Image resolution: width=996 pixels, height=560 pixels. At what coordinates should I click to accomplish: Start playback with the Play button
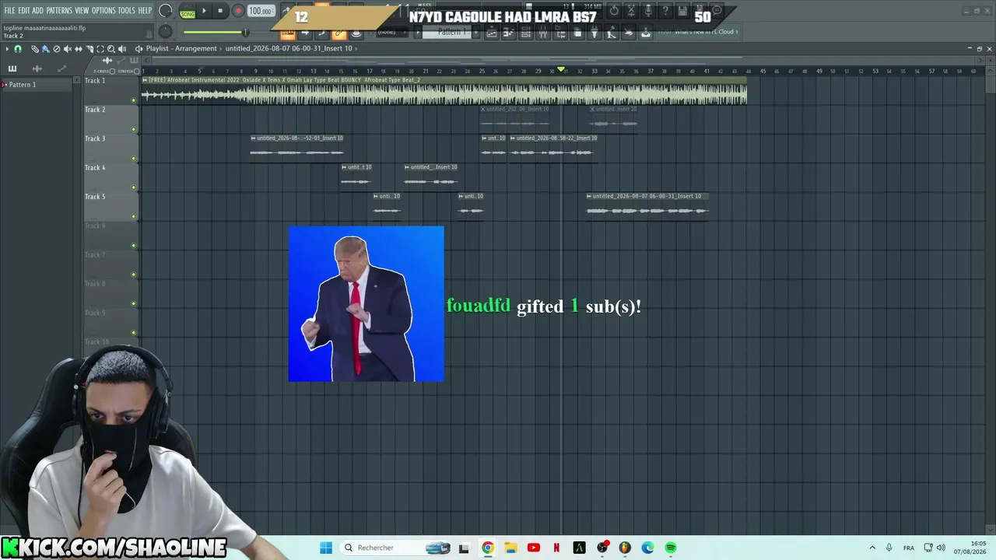[205, 11]
